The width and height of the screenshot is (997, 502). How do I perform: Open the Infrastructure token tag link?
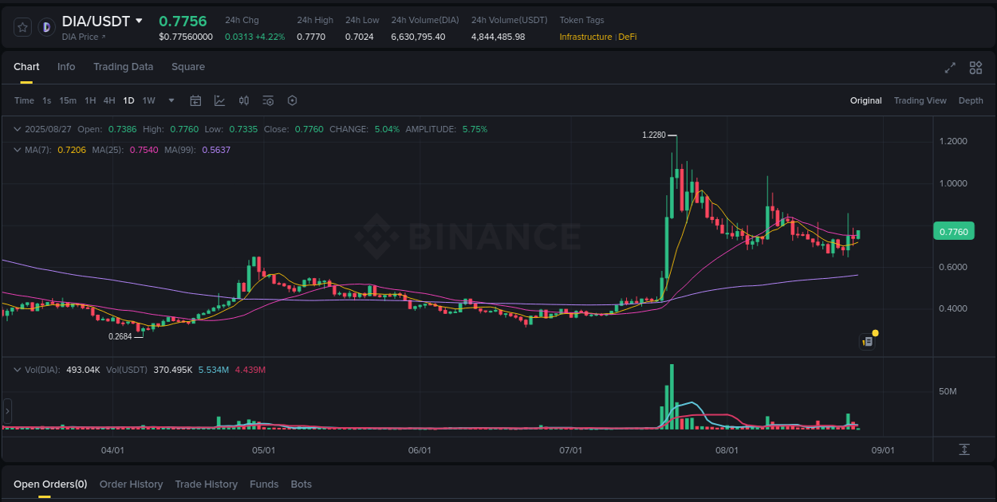585,37
